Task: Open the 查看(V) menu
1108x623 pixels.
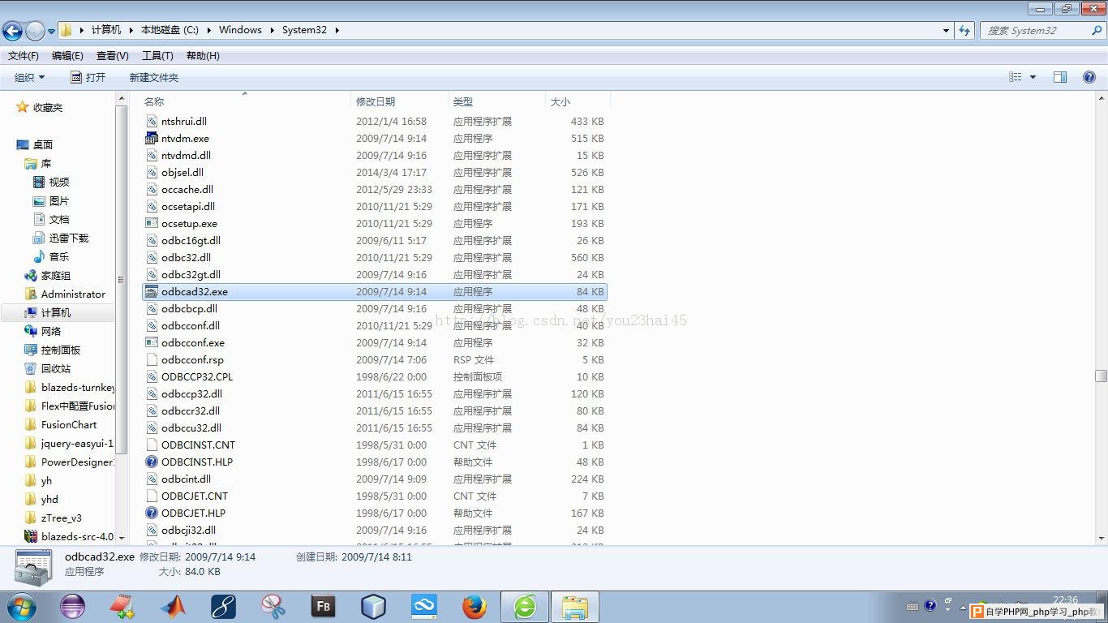Action: tap(112, 56)
